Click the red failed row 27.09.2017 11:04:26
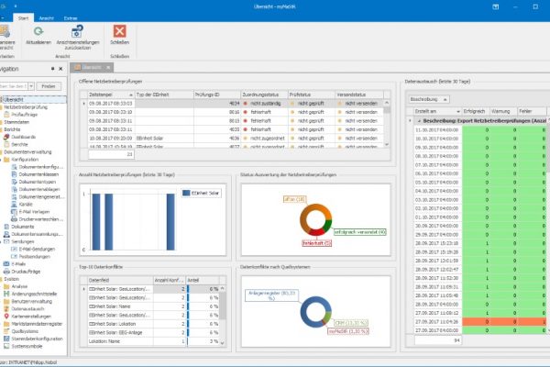The width and height of the screenshot is (550, 367). 479,322
